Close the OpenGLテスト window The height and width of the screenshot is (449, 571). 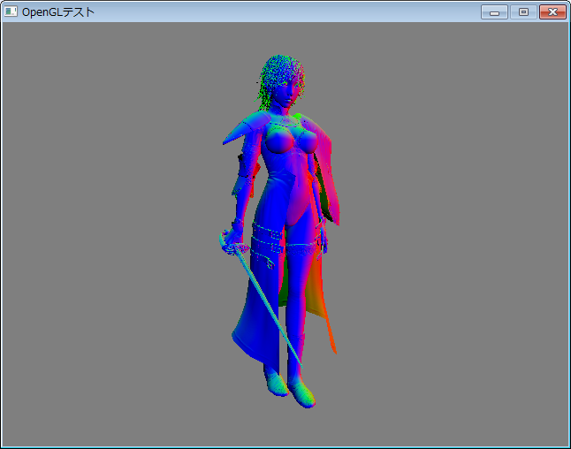[552, 11]
